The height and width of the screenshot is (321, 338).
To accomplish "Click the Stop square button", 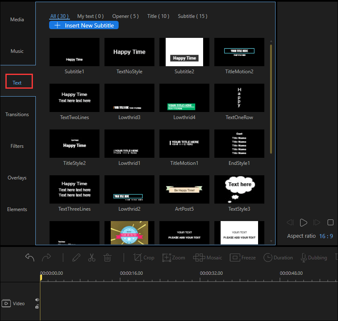I will (x=331, y=223).
